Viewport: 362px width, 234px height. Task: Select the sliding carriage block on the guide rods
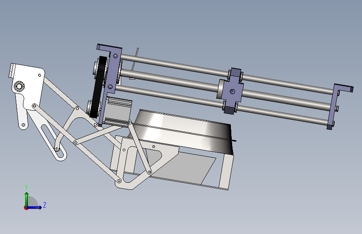click(x=232, y=91)
